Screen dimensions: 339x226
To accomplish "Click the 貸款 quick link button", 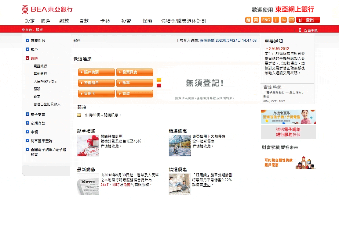I will (135, 94).
